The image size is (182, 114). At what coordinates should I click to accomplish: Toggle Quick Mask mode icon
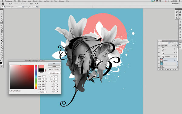coord(2,66)
